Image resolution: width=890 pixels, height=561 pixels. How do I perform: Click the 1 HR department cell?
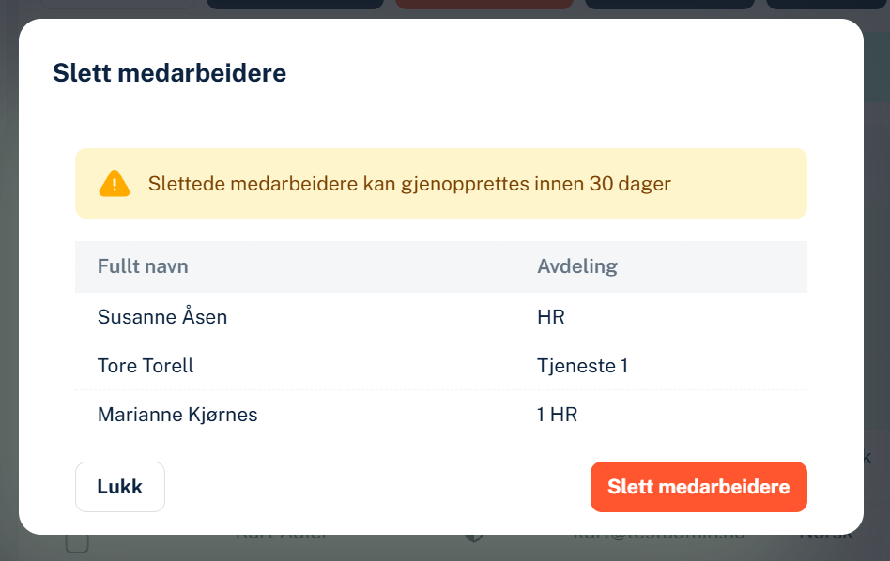(557, 414)
